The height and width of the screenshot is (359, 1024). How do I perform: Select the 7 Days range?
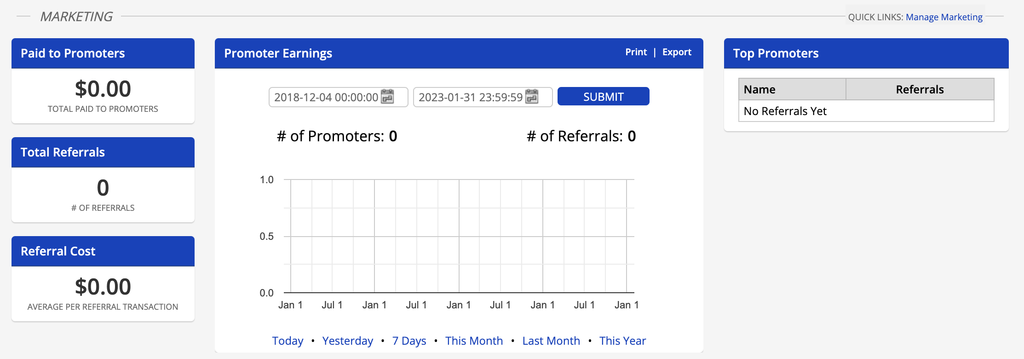[x=409, y=341]
